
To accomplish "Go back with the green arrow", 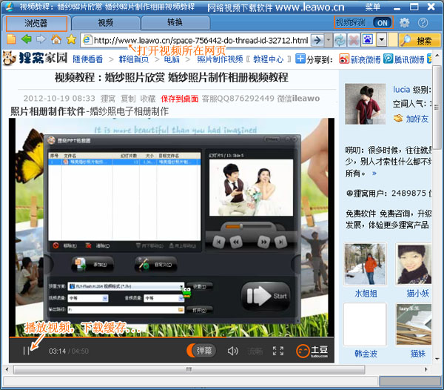I will [x=26, y=39].
